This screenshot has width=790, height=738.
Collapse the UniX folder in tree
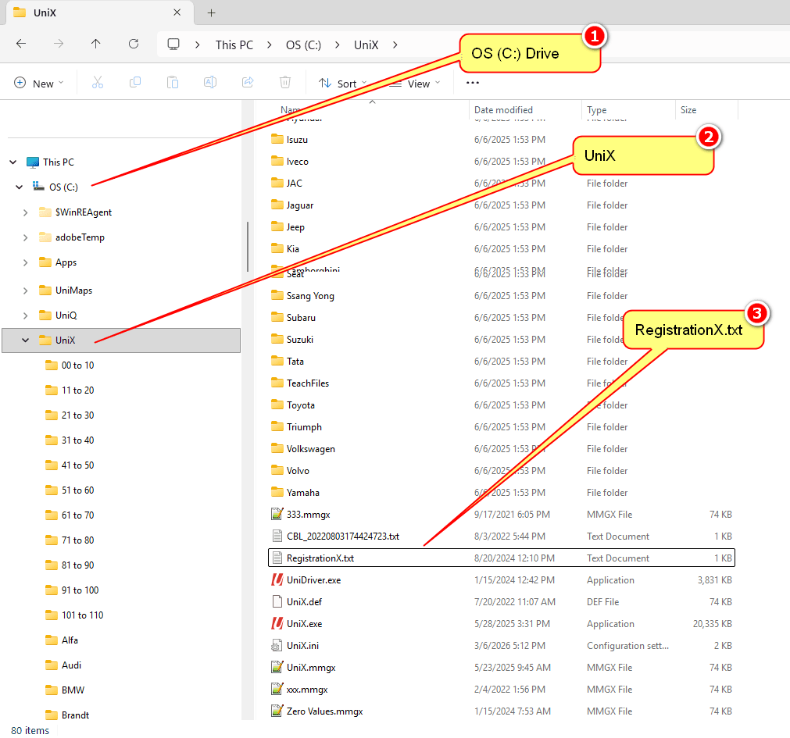[25, 340]
